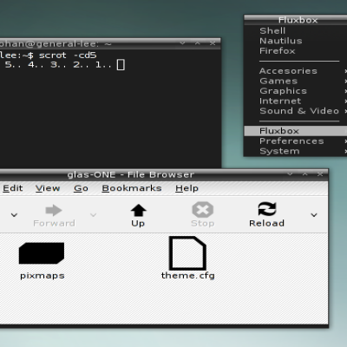Open the Forward history dropdown arrow
The height and width of the screenshot is (347, 347).
point(93,215)
